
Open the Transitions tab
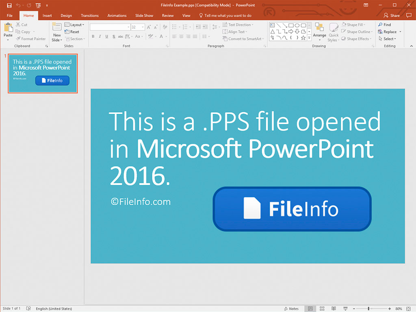90,15
